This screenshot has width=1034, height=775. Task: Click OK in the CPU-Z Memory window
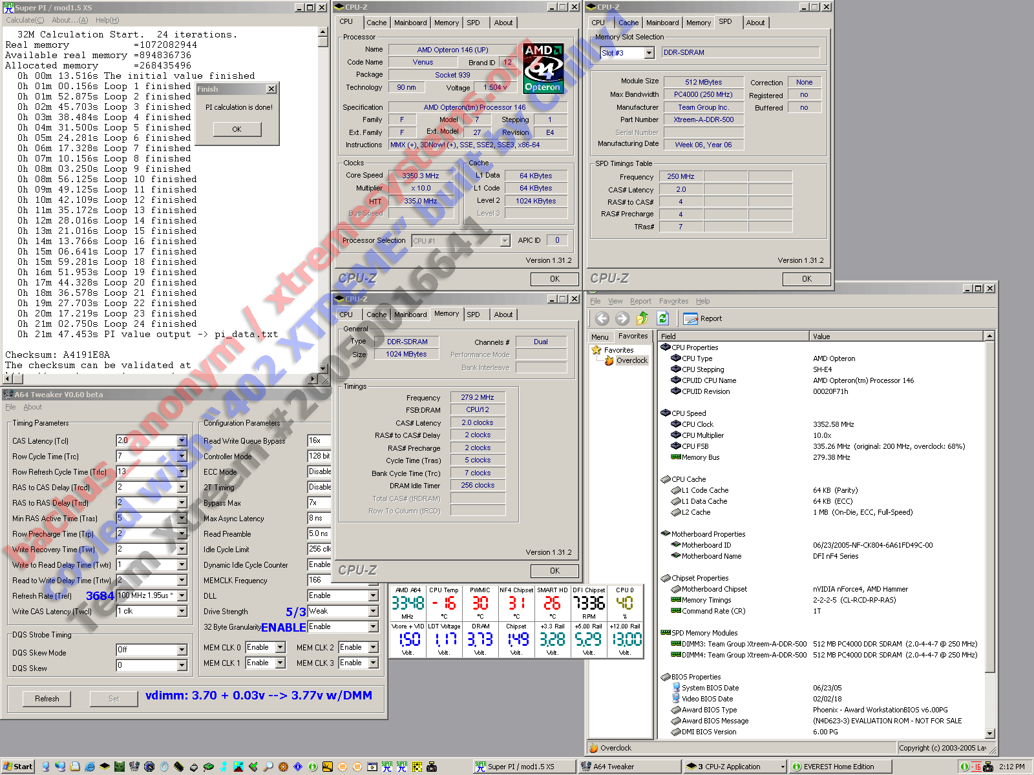tap(554, 571)
